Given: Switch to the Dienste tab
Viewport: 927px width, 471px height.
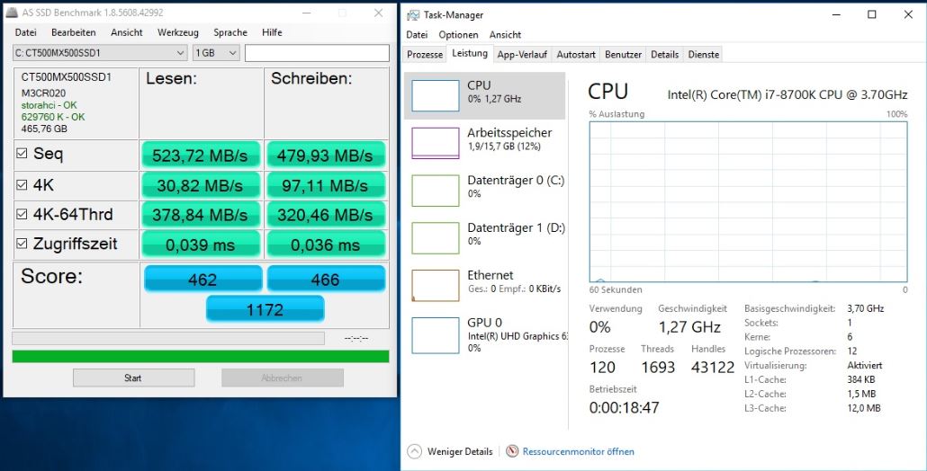Looking at the screenshot, I should click(x=704, y=54).
